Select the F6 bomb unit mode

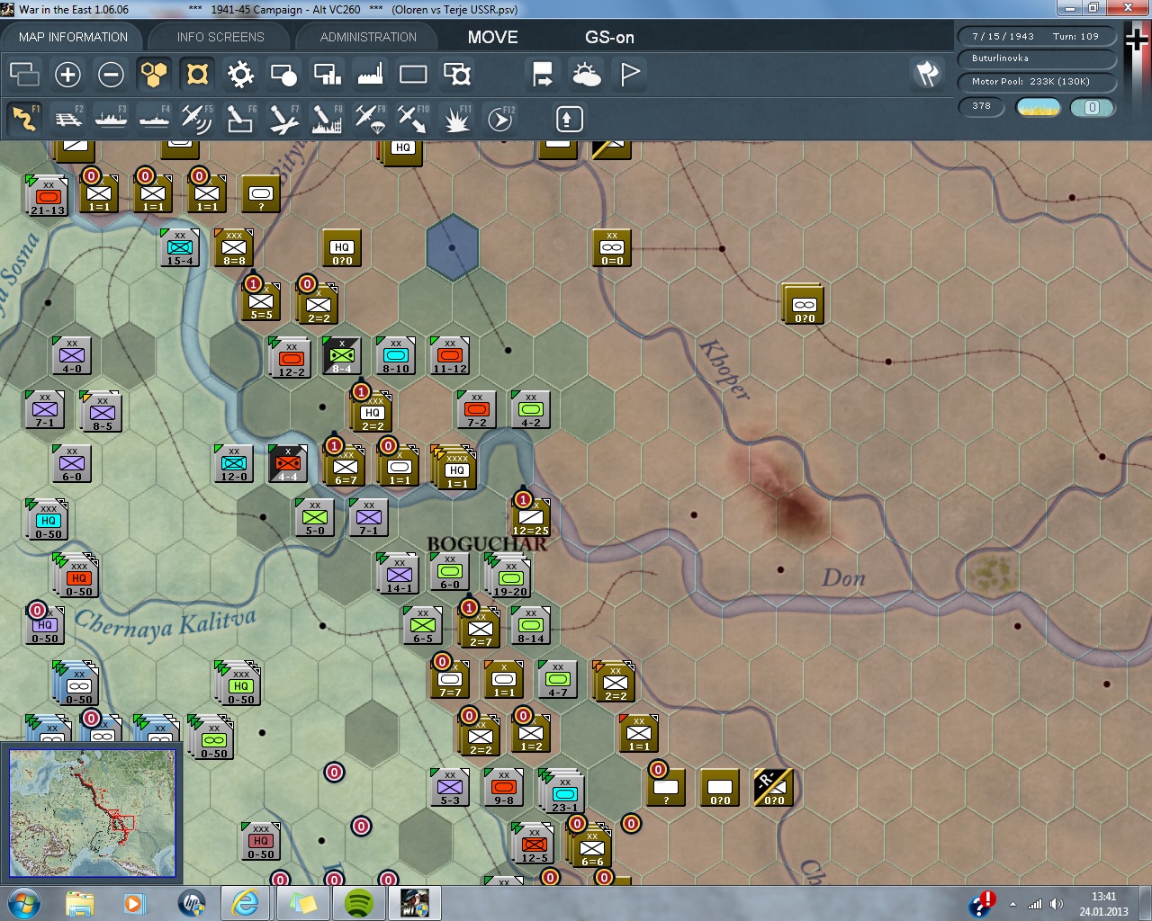tap(240, 118)
